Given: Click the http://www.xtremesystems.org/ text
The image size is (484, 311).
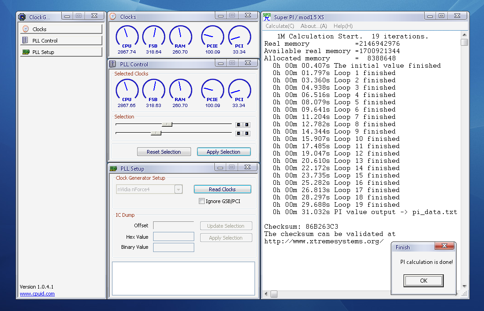Looking at the screenshot, I should [x=324, y=241].
